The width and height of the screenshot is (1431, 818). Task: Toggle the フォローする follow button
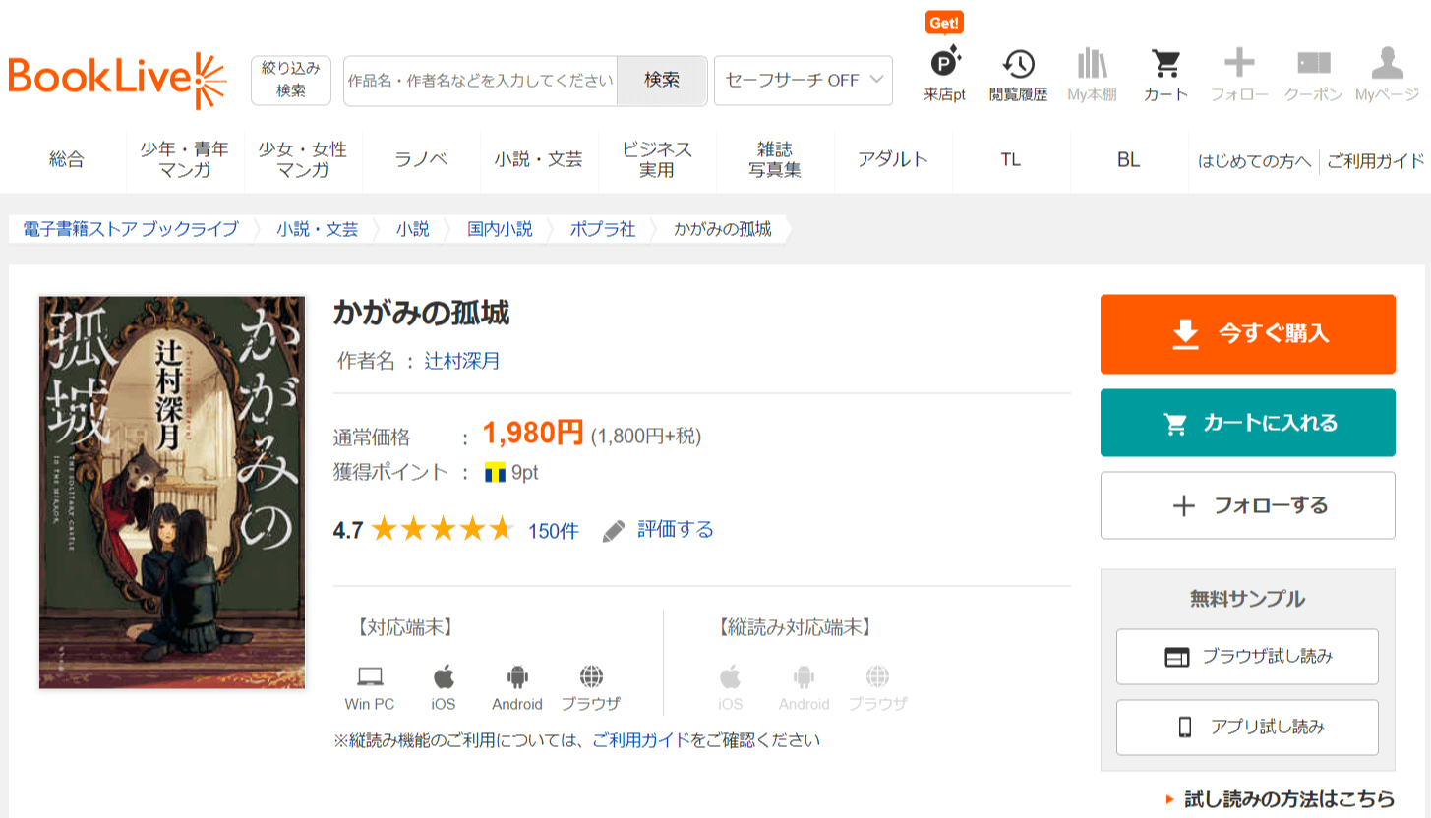tap(1247, 505)
